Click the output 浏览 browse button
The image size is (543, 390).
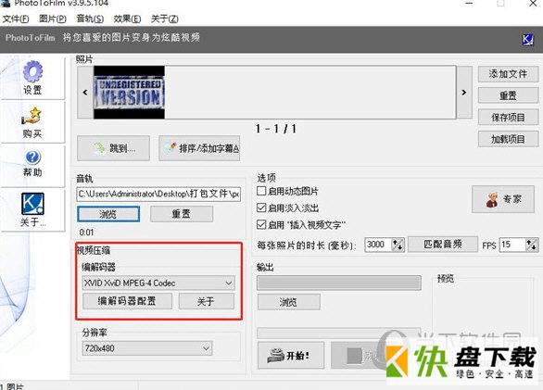[x=288, y=302]
